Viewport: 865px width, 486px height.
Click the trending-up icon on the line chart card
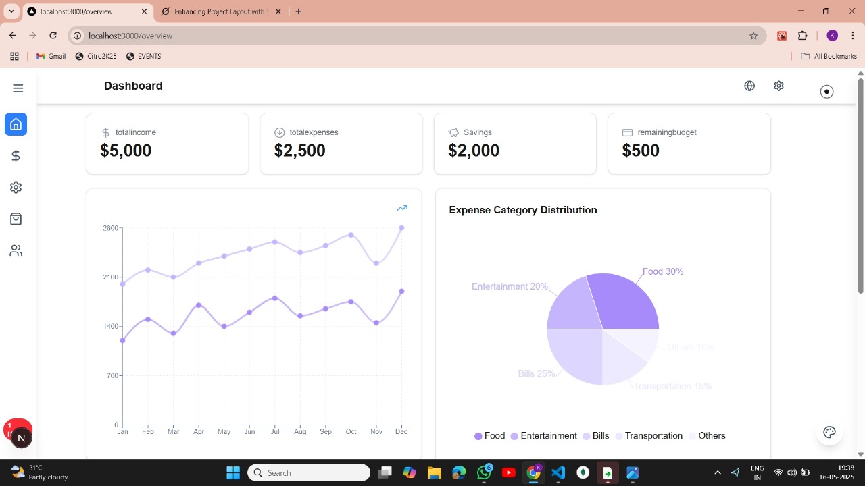(x=402, y=208)
